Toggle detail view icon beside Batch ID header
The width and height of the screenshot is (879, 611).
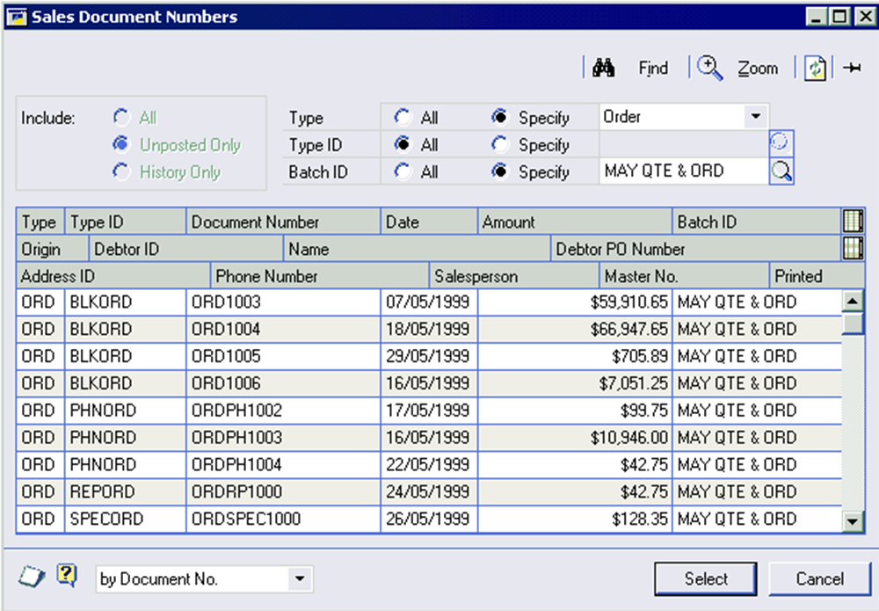(853, 222)
